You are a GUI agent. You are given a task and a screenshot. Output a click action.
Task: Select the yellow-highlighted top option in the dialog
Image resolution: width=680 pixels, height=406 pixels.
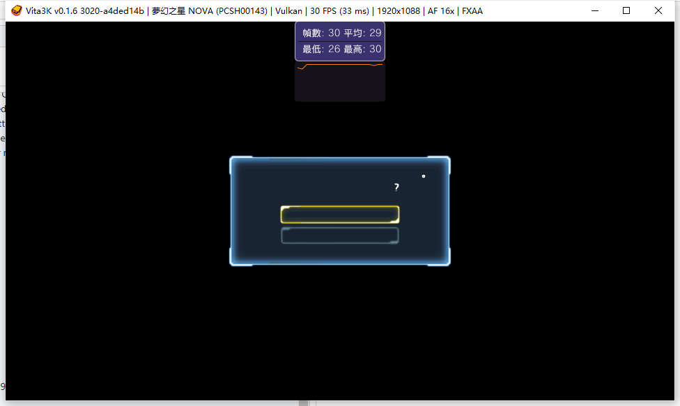pos(339,214)
